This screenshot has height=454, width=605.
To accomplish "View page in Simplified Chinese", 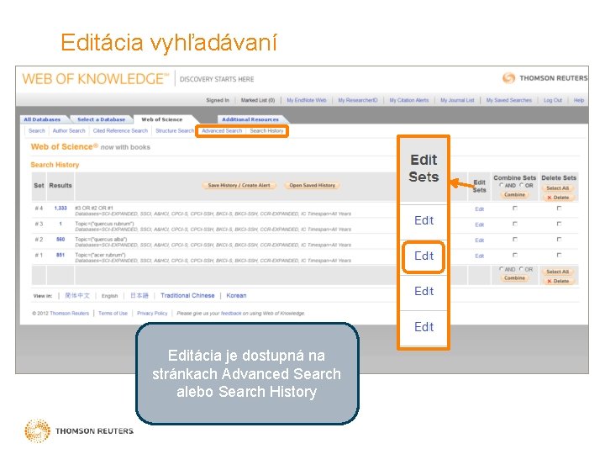I will (x=77, y=295).
